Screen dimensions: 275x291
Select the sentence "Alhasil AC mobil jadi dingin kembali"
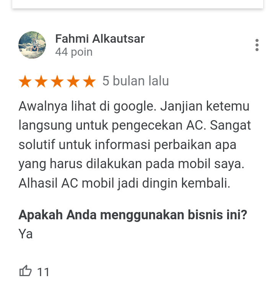pos(124,183)
